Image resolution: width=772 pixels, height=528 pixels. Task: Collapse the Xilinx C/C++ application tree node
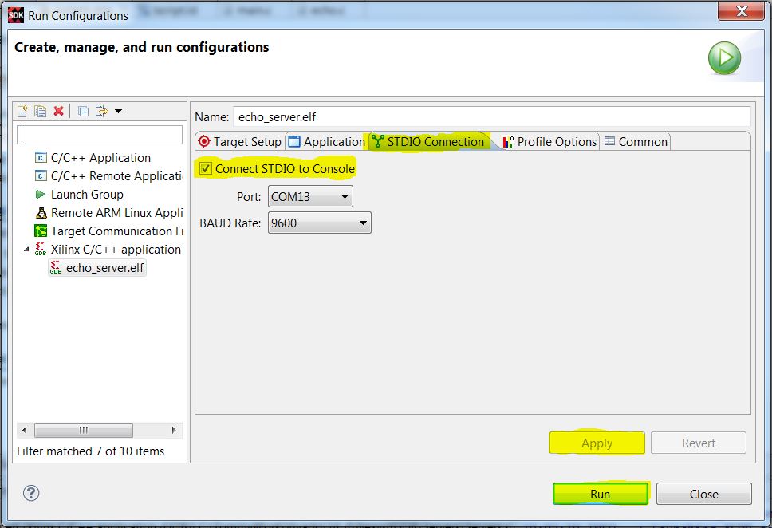(x=26, y=250)
